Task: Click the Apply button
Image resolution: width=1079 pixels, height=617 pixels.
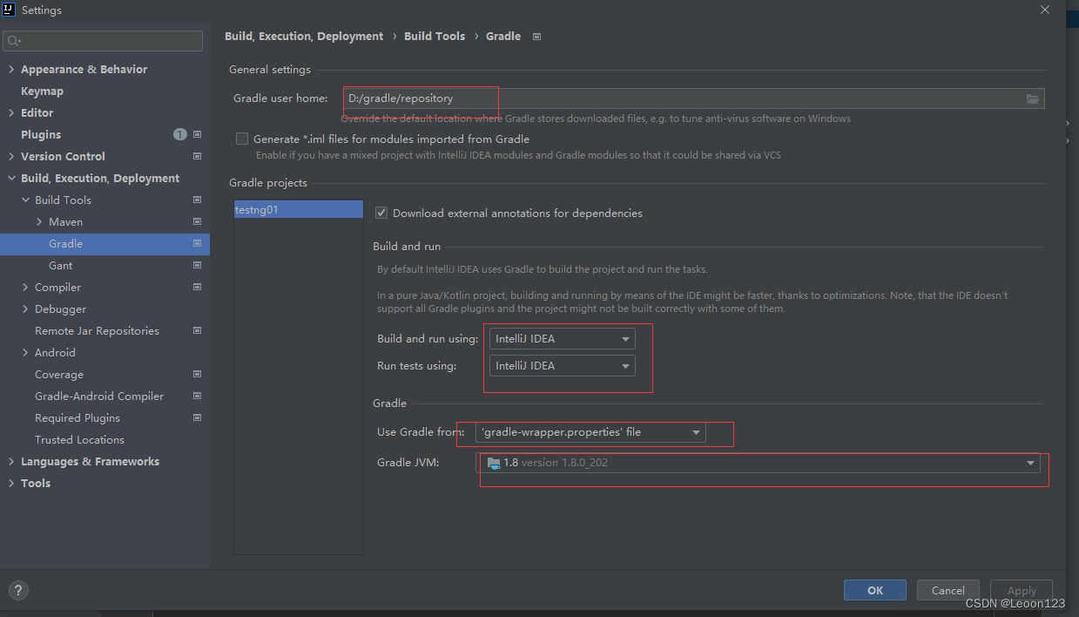Action: click(1022, 590)
